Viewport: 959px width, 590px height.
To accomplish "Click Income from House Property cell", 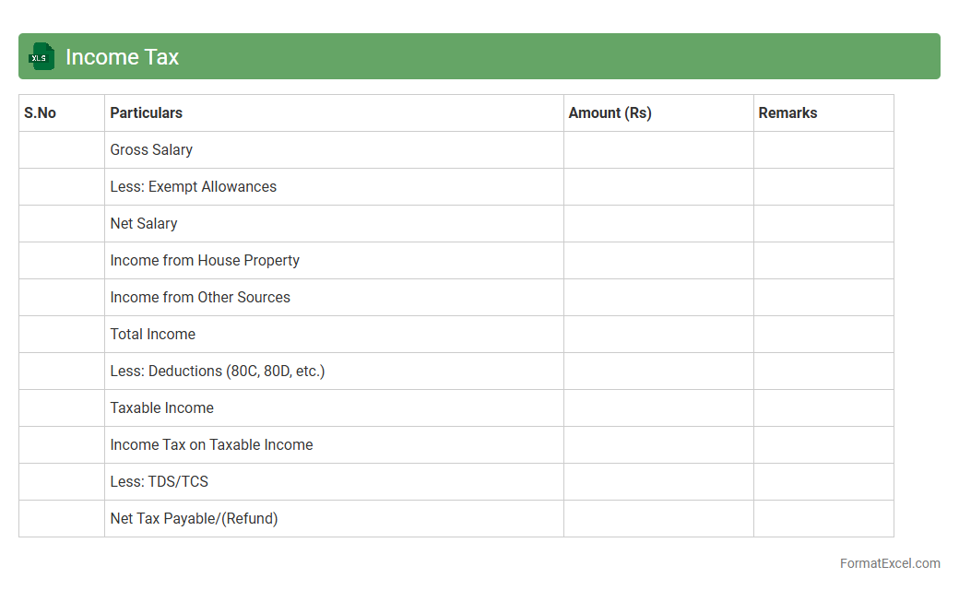I will tap(205, 260).
